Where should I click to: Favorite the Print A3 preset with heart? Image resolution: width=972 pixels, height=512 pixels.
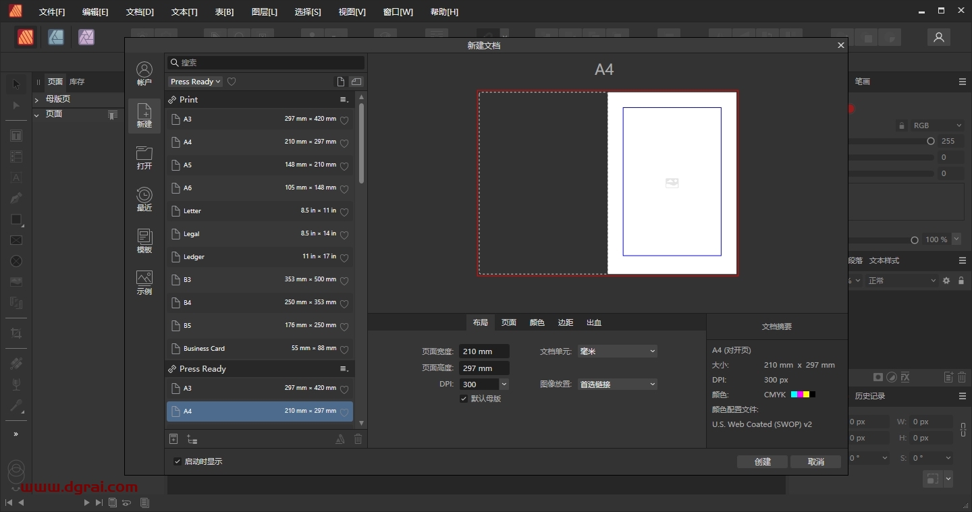point(344,120)
